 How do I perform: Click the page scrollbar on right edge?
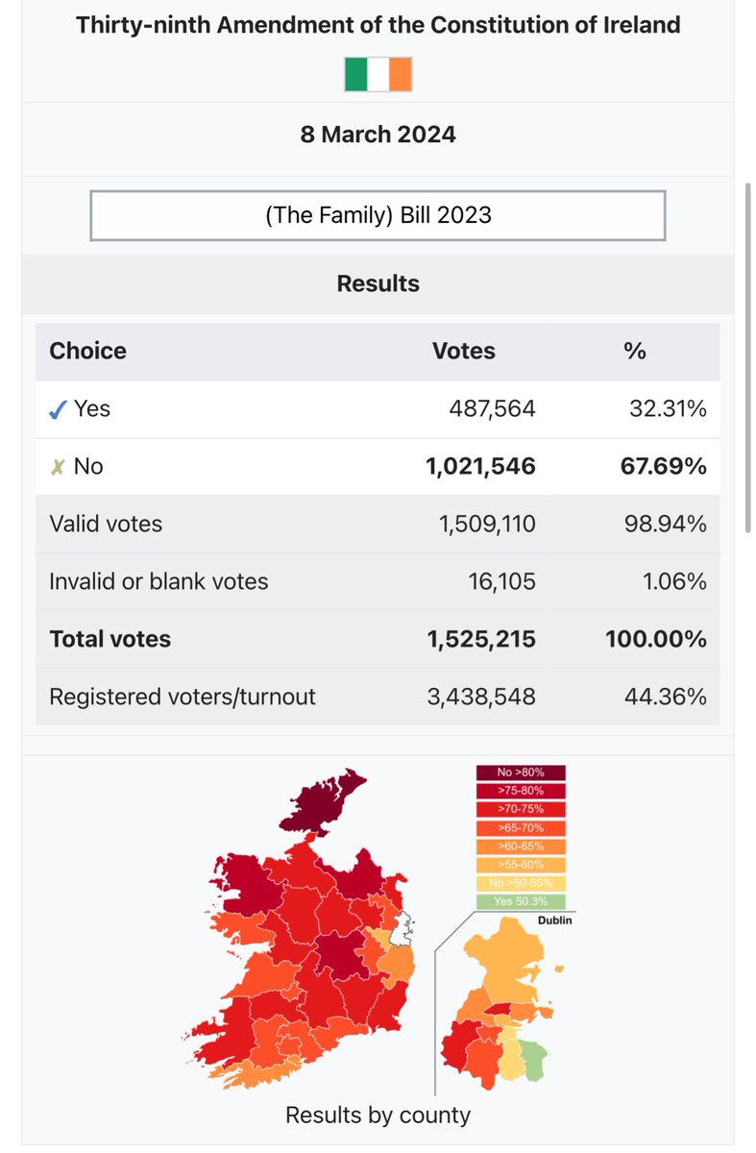(x=749, y=356)
